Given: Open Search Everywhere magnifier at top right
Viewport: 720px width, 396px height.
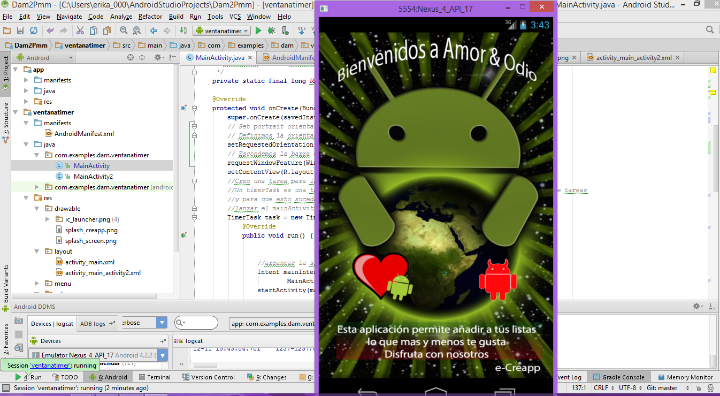Looking at the screenshot, I should (x=710, y=31).
